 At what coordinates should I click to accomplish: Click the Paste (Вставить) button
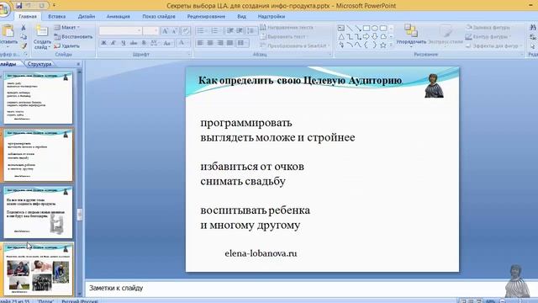point(8,35)
